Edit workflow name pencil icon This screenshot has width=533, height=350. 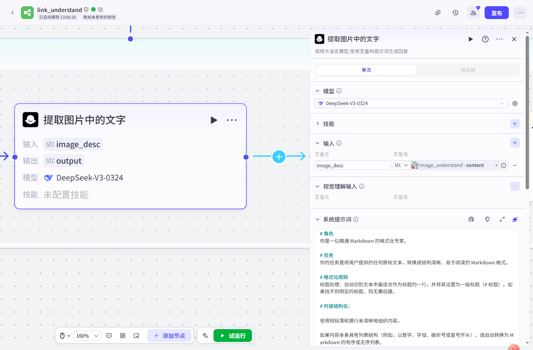tap(101, 10)
